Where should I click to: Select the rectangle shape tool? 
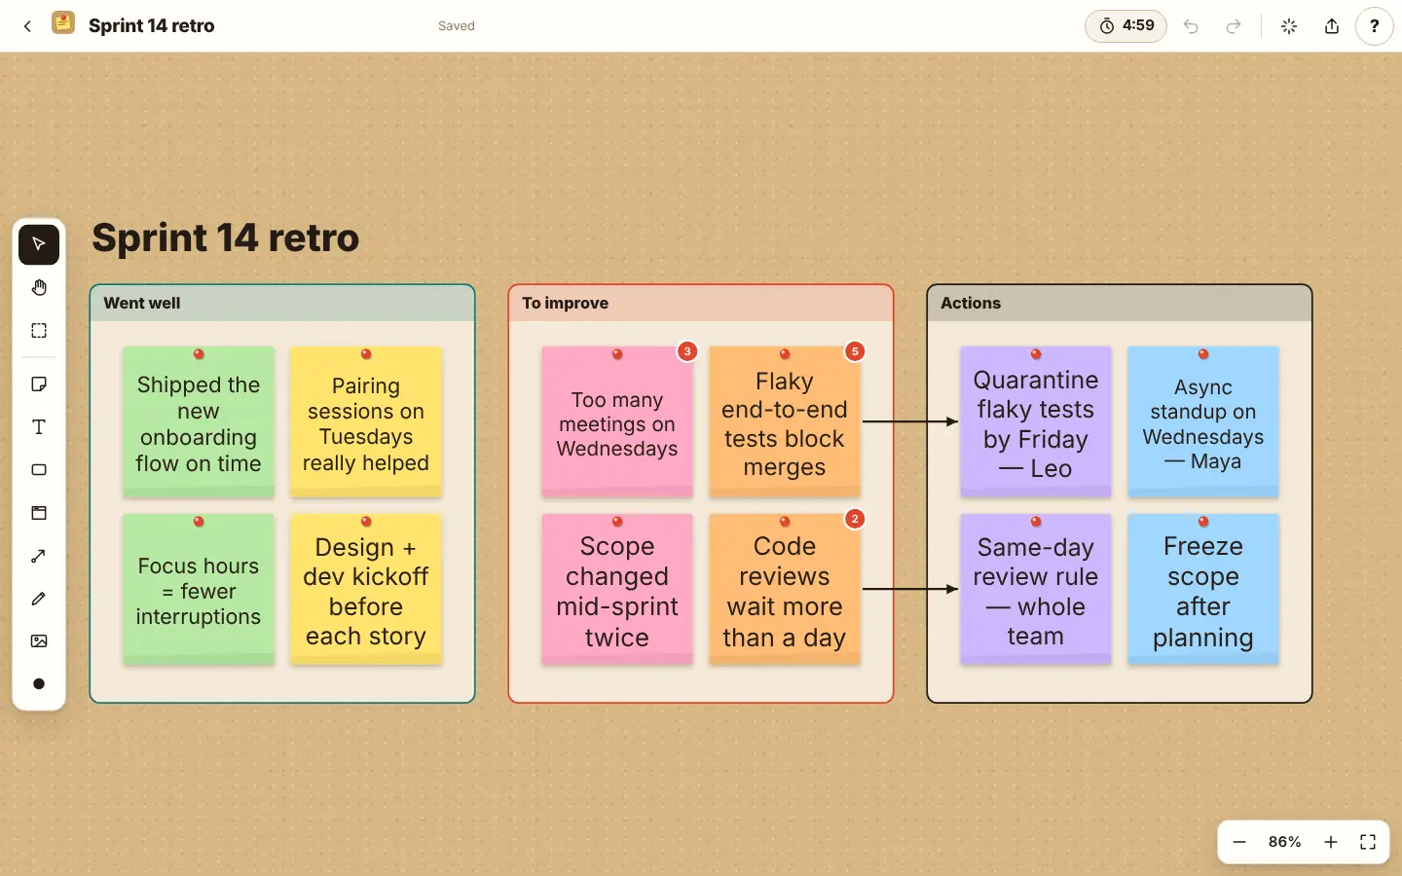[39, 470]
